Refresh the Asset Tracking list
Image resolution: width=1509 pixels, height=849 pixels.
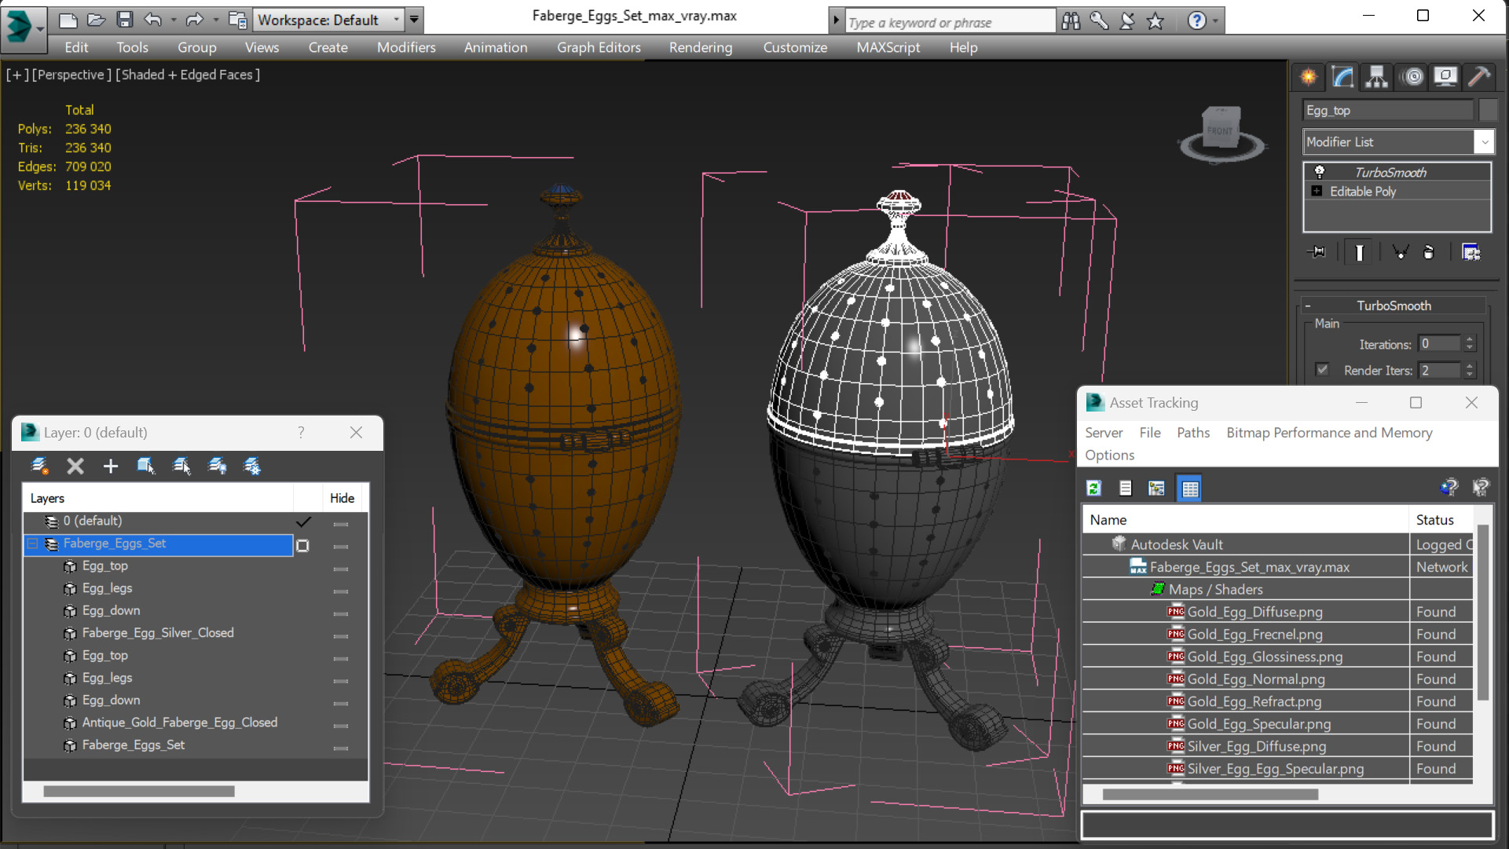click(x=1093, y=489)
